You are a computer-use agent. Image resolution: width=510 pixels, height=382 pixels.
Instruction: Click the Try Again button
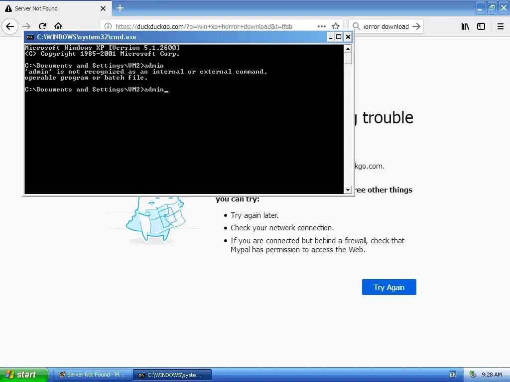389,287
